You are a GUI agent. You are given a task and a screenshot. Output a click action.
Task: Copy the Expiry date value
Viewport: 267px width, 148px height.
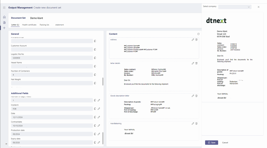click(95, 142)
